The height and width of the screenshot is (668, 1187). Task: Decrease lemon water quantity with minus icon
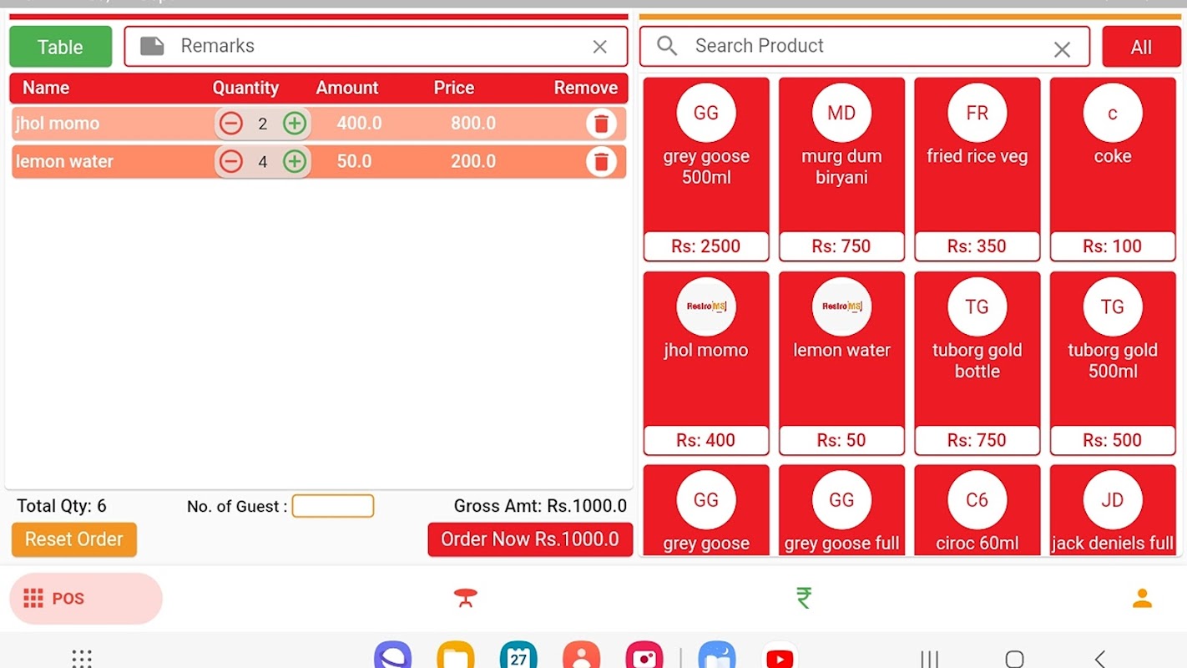(230, 161)
